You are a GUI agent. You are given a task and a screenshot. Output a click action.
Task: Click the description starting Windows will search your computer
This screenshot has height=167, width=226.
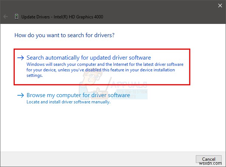(105, 70)
